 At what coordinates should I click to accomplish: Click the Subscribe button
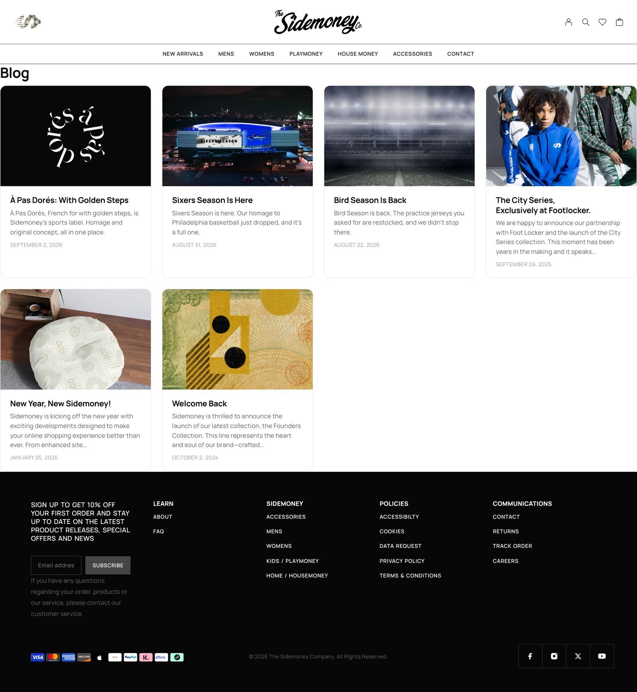108,565
